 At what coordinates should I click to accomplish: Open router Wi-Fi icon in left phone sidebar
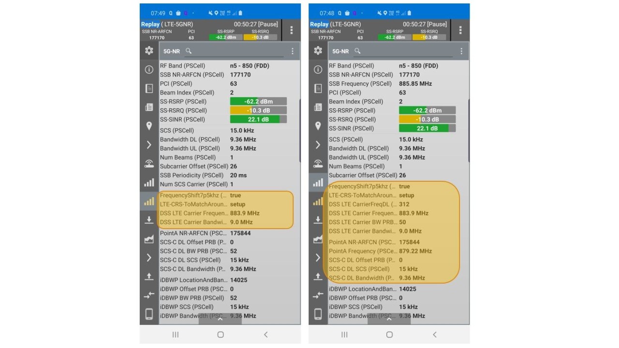coord(149,163)
